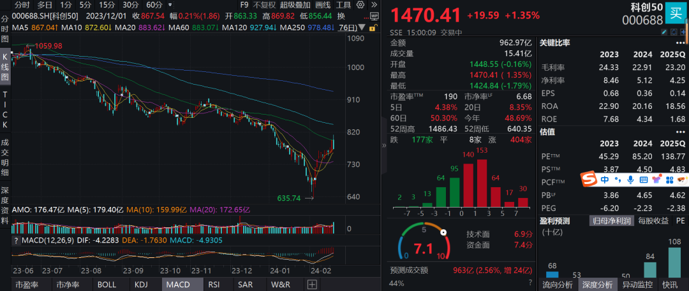Click the pencil edit icon under 000688
This screenshot has height=291, width=689.
tap(664, 32)
